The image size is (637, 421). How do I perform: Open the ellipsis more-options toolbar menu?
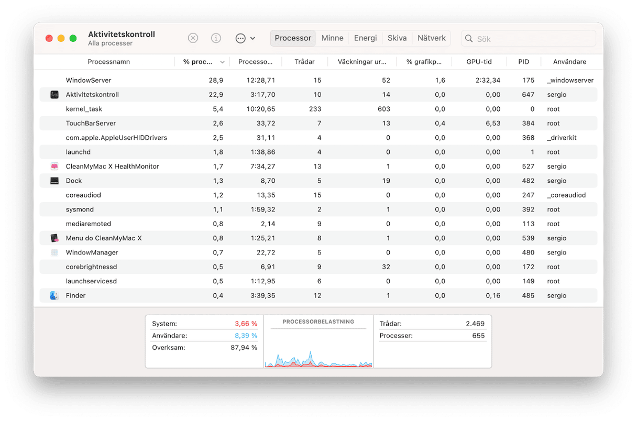coord(245,38)
